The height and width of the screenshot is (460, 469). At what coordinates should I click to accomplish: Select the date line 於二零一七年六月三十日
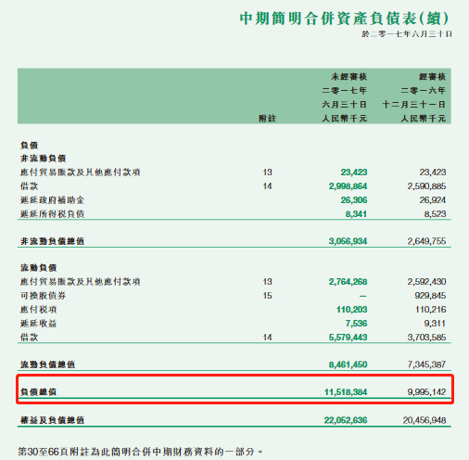(x=407, y=34)
